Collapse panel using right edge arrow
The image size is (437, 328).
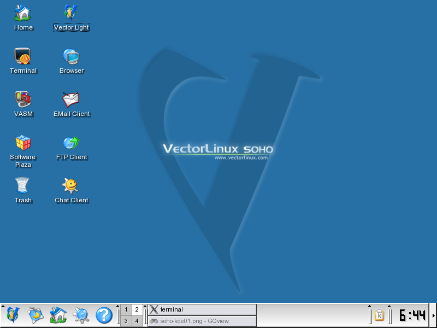(x=434, y=315)
